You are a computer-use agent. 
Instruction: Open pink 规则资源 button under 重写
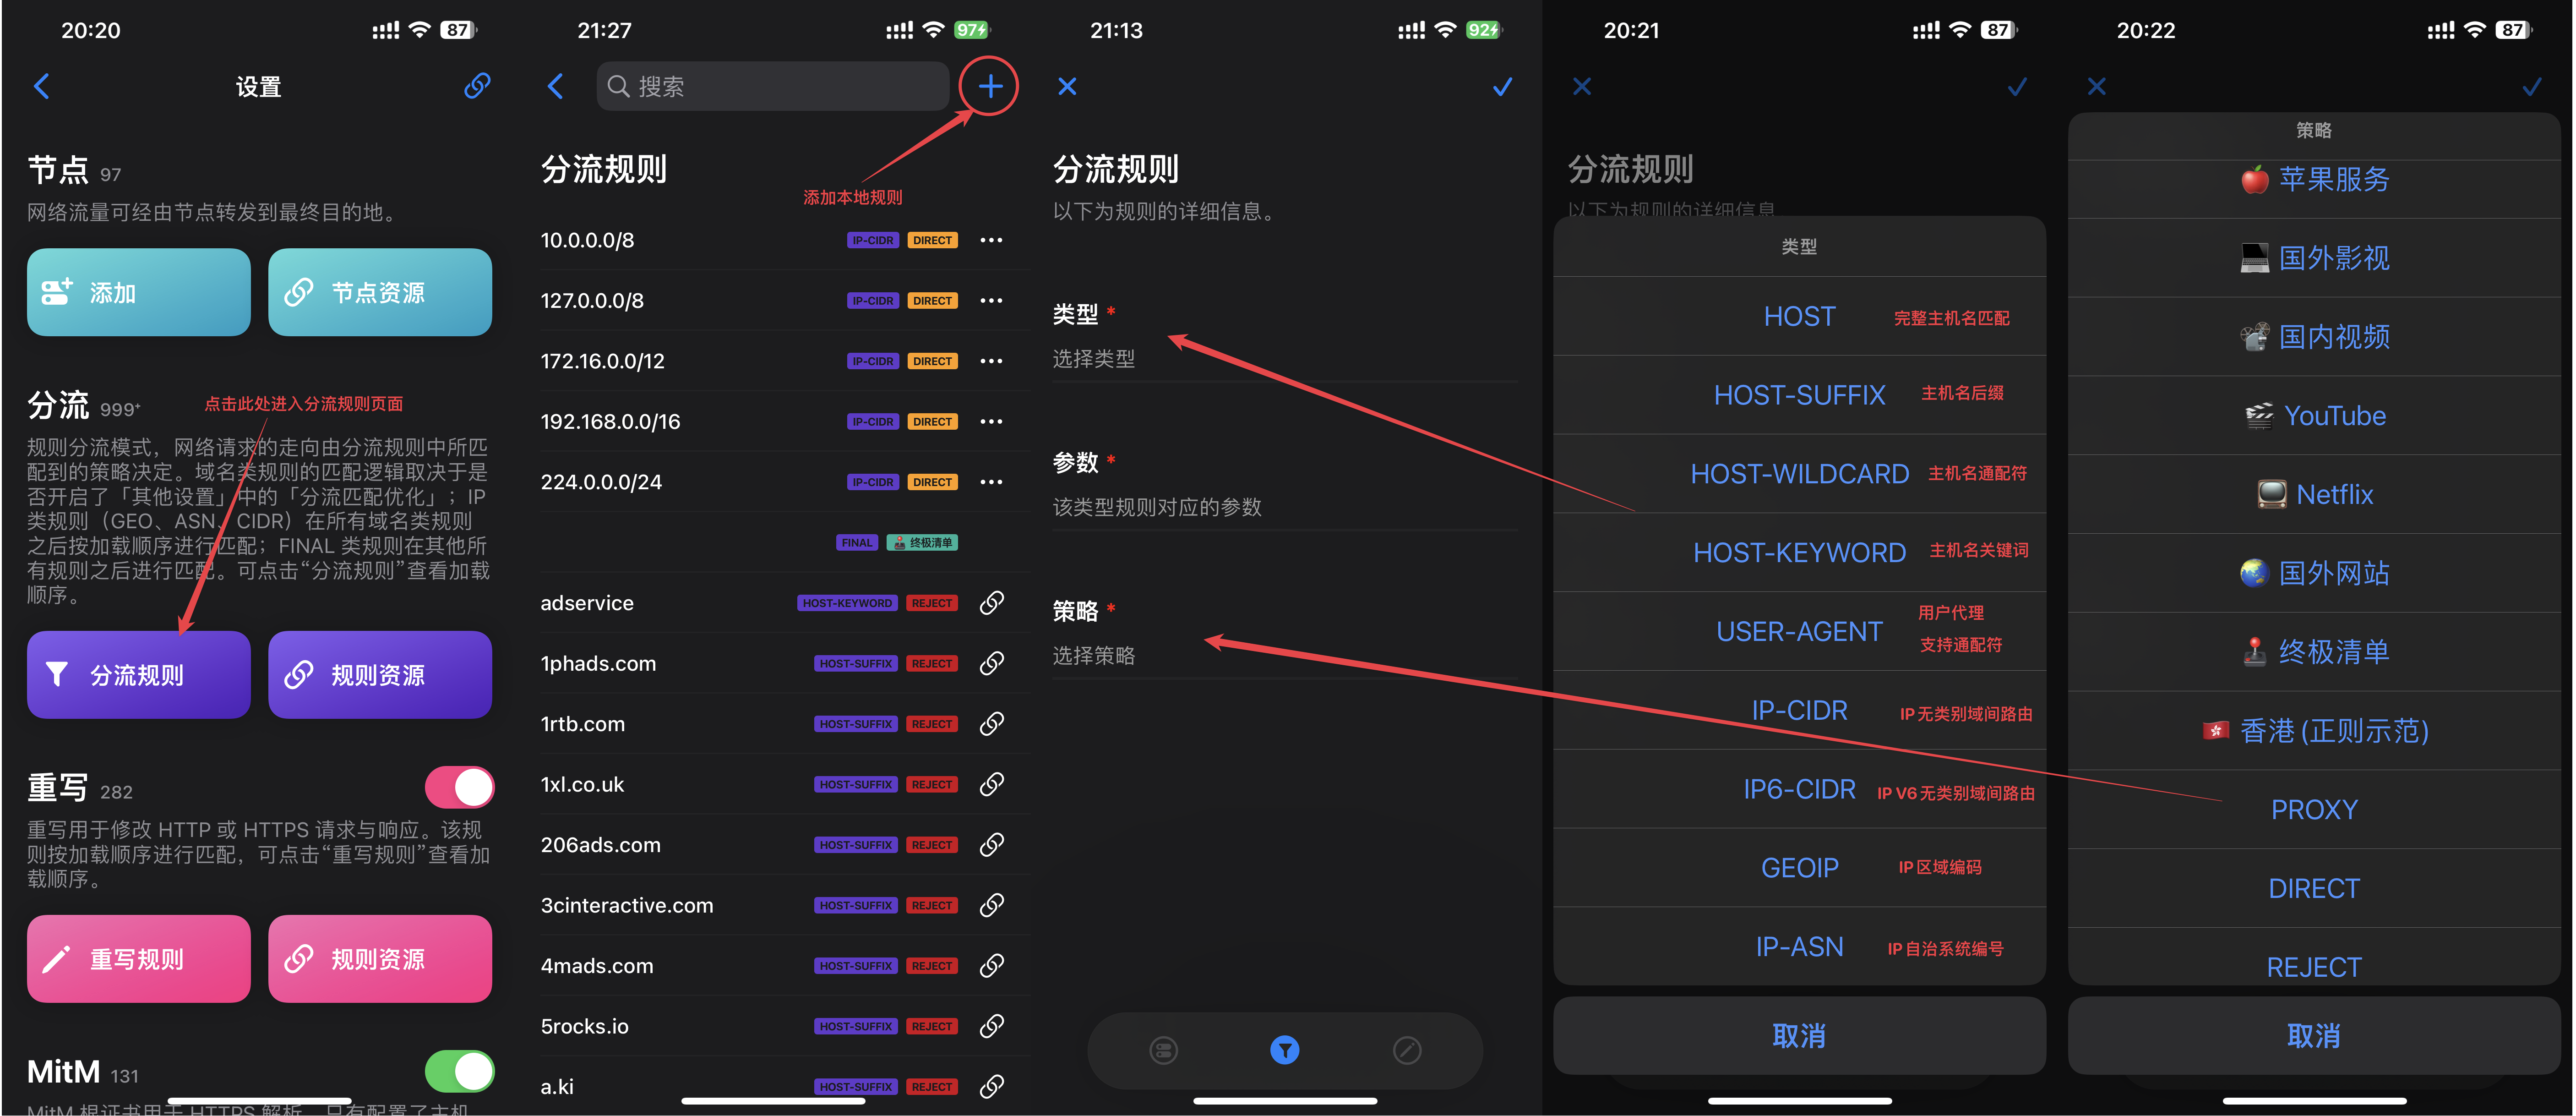pyautogui.click(x=380, y=959)
